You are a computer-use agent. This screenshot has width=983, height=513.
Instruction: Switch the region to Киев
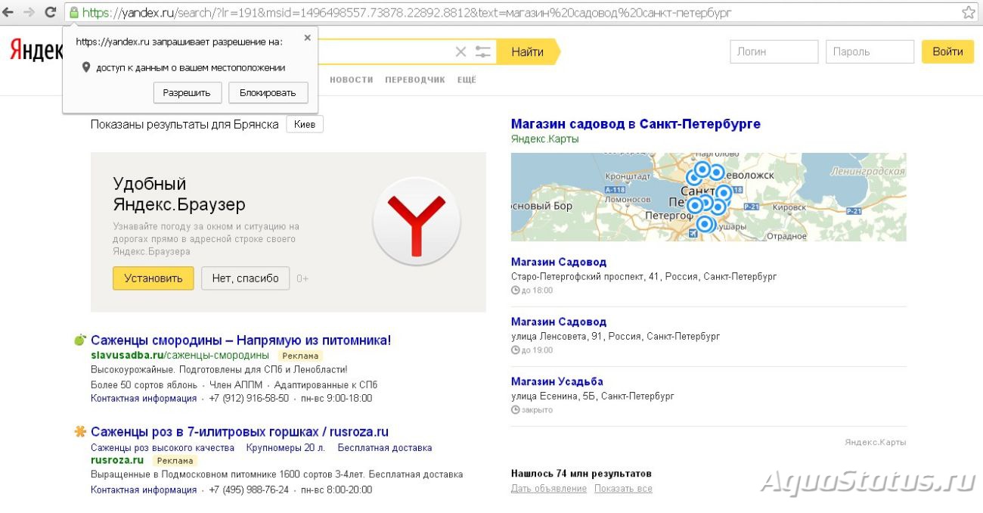305,124
